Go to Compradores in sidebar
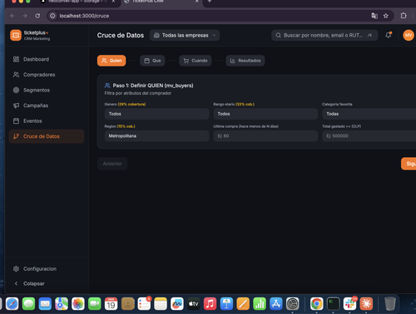The width and height of the screenshot is (416, 314). pos(39,75)
